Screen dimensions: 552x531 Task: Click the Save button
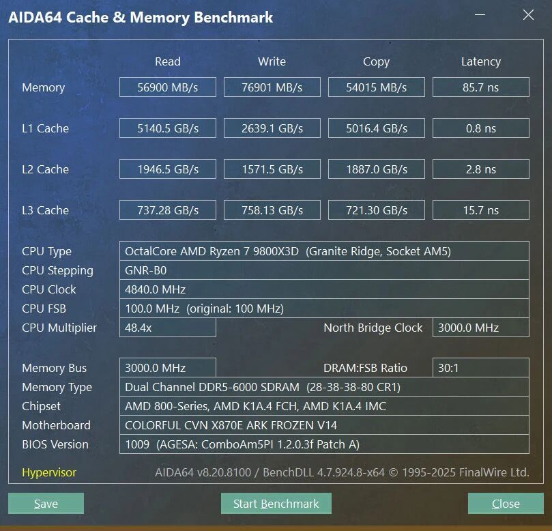point(46,504)
